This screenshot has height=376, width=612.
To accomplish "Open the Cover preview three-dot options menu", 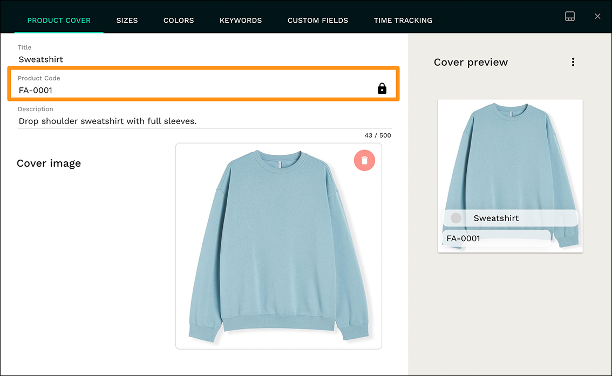I will [x=573, y=61].
